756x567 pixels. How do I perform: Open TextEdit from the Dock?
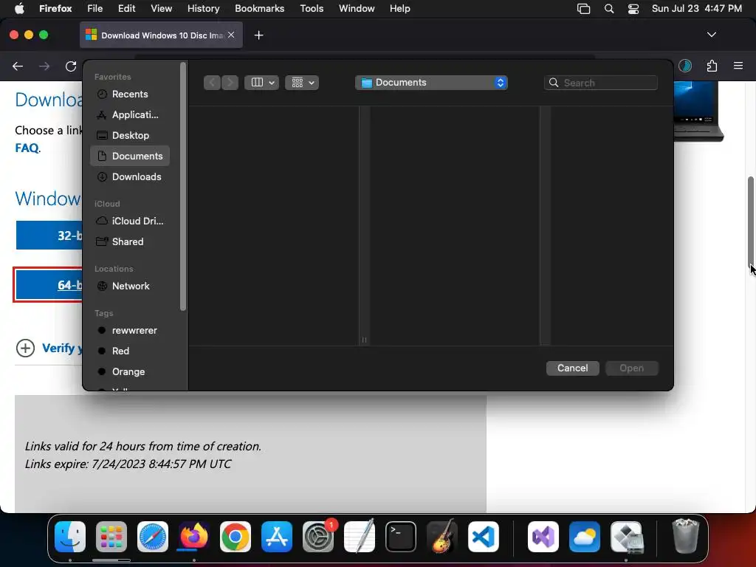360,537
